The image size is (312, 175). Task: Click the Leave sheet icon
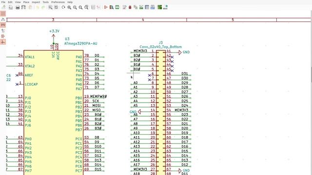pyautogui.click(x=98, y=7)
